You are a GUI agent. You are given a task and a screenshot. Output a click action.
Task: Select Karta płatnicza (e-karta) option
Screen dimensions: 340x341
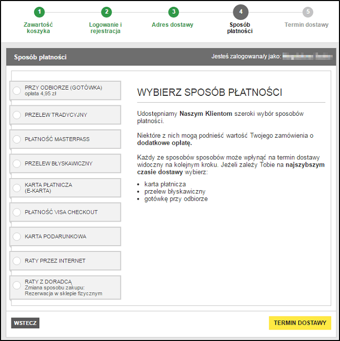(x=17, y=188)
